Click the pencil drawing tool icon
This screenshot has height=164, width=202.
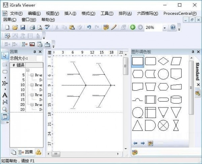114,28
